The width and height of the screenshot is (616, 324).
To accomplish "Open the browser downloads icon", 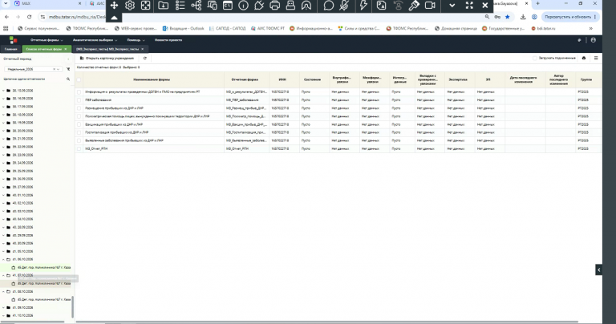I will pos(523,17).
